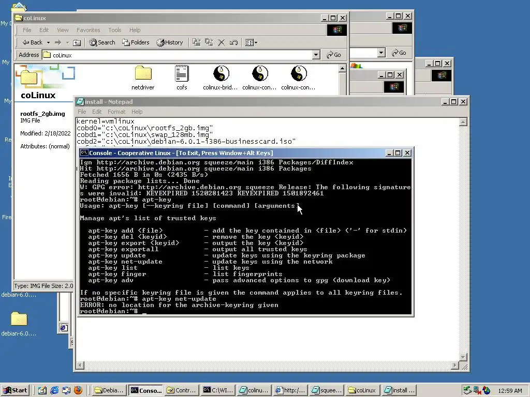Click coLinux file list scroll up arrow
The width and height of the screenshot is (530, 397).
(x=343, y=69)
